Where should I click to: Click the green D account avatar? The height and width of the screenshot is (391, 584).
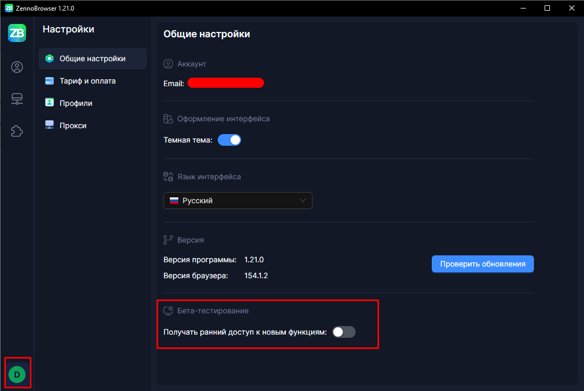(17, 375)
